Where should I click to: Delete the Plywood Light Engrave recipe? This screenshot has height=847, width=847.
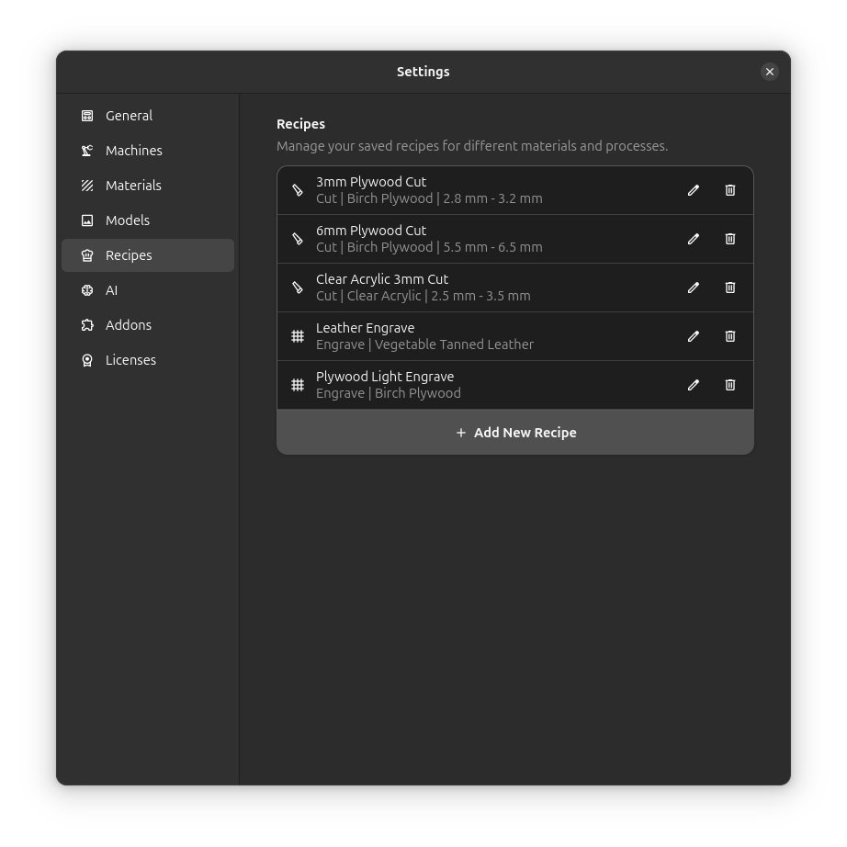point(729,385)
